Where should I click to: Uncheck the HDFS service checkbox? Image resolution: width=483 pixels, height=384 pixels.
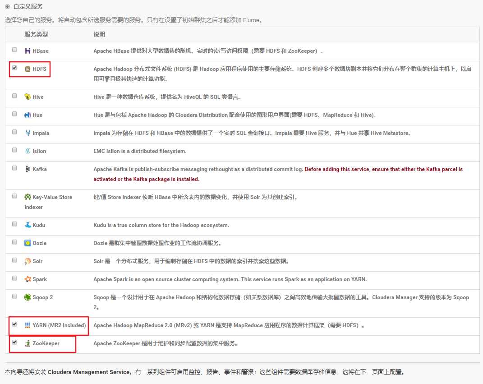pyautogui.click(x=14, y=68)
